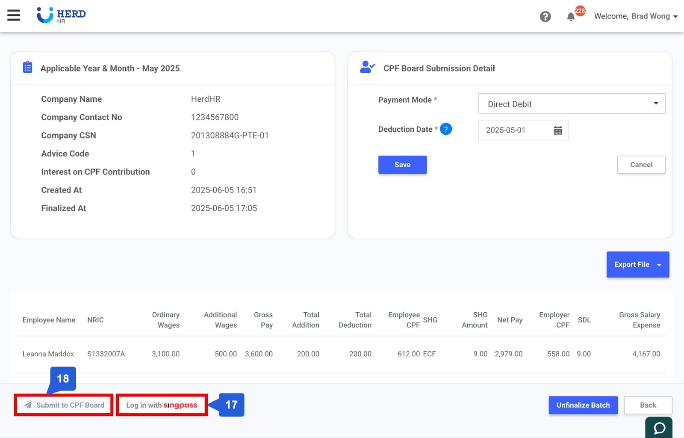The width and height of the screenshot is (684, 438).
Task: Expand the Export File dropdown arrow
Action: click(x=660, y=264)
